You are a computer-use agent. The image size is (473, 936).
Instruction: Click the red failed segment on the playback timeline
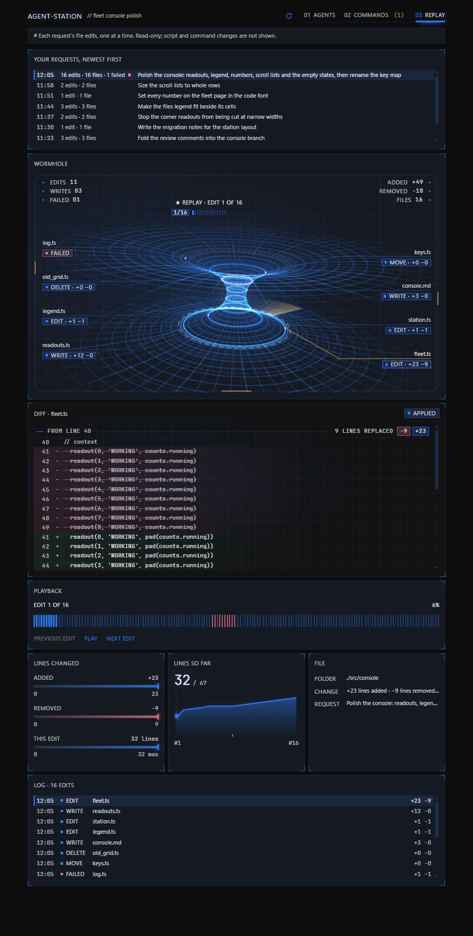223,621
